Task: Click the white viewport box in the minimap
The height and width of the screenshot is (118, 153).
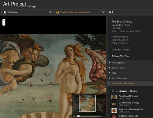Action: [88, 103]
